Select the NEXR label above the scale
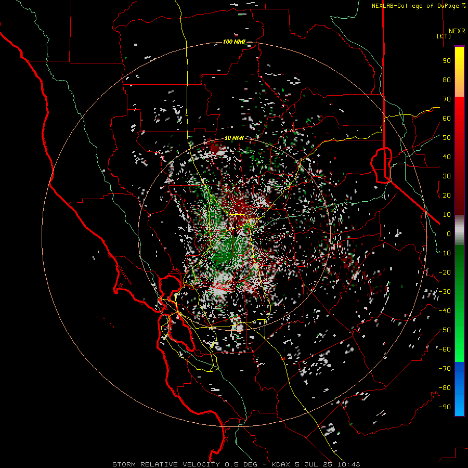This screenshot has width=468, height=468. pos(457,31)
